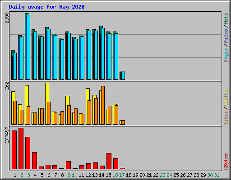Click the 2550 axis value label
This screenshot has height=180, width=231.
click(x=7, y=18)
